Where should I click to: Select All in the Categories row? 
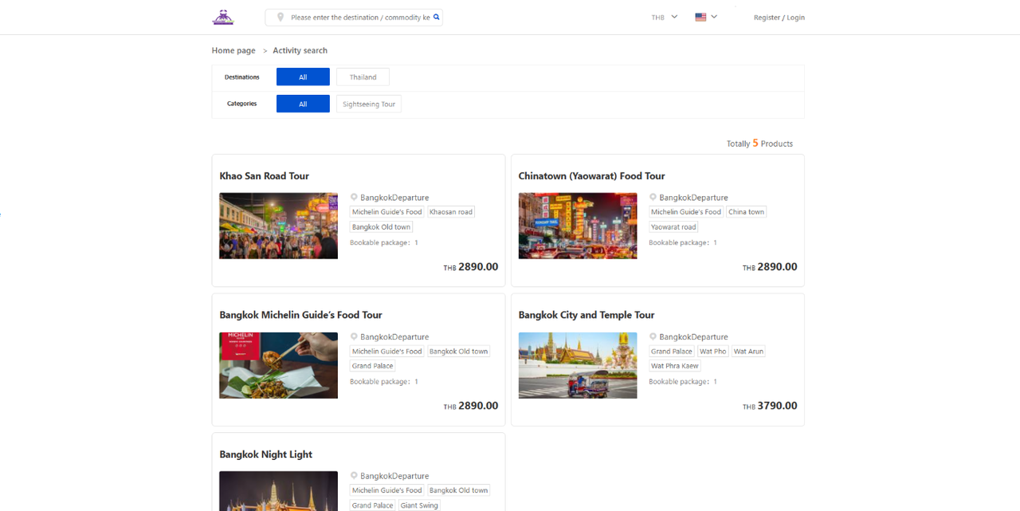[x=303, y=104]
